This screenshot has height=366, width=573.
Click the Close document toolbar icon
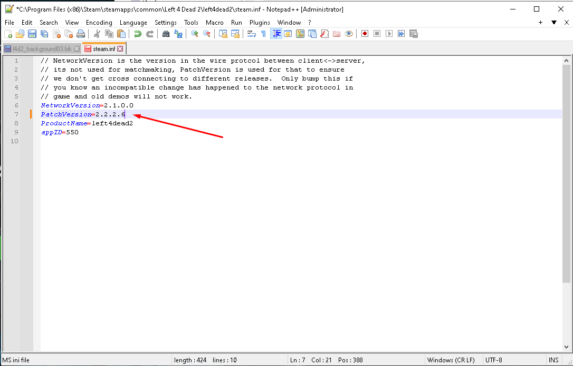pos(56,34)
